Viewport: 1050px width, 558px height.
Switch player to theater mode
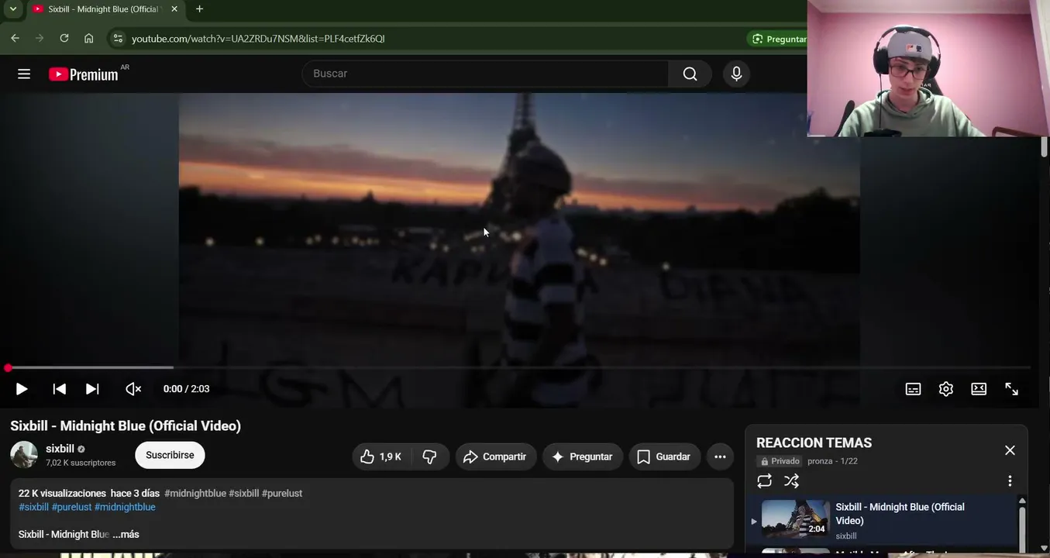tap(979, 389)
